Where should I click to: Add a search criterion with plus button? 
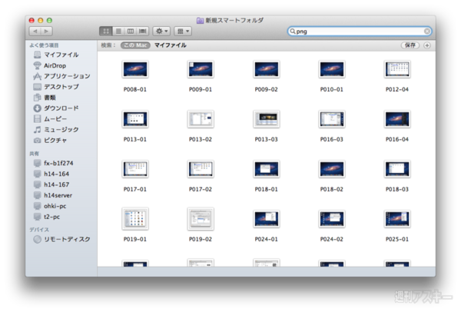click(x=427, y=45)
